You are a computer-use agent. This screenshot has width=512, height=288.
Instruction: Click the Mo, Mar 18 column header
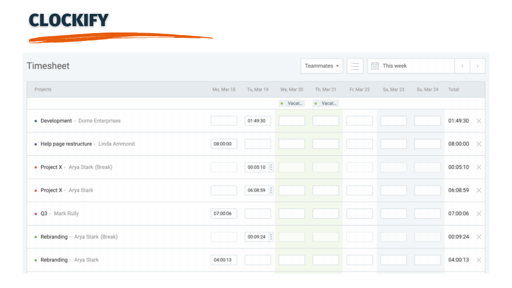[x=224, y=90]
